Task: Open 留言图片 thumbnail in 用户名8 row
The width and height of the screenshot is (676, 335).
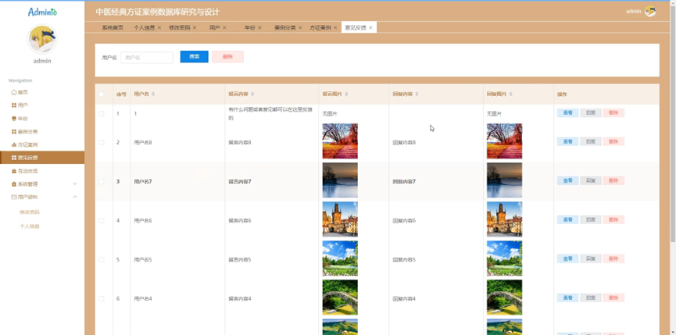Action: (340, 141)
